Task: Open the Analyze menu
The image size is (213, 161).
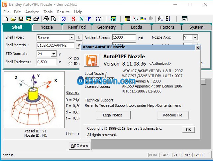Action: [x=32, y=12]
